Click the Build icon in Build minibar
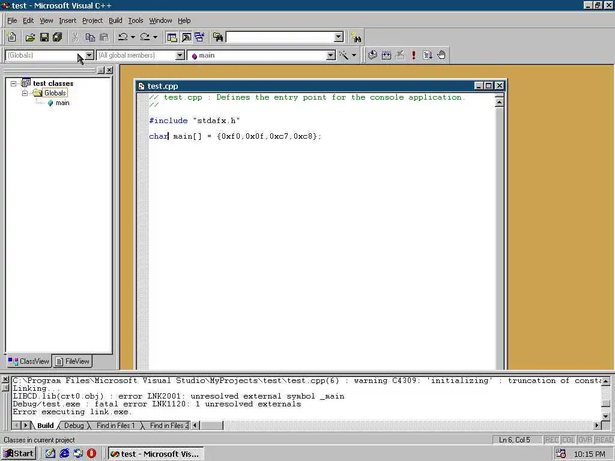Screen dimensions: 615x461 pos(386,55)
